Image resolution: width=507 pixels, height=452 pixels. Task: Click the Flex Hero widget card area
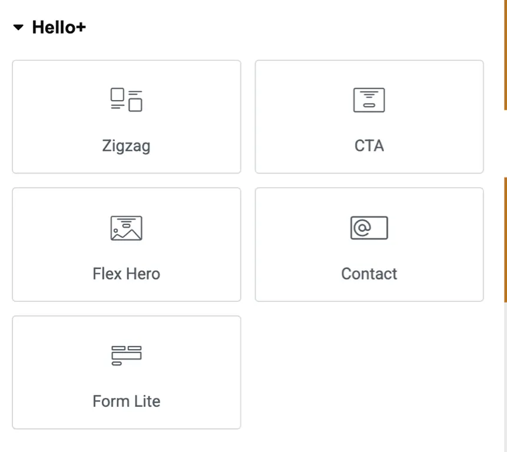pyautogui.click(x=127, y=244)
